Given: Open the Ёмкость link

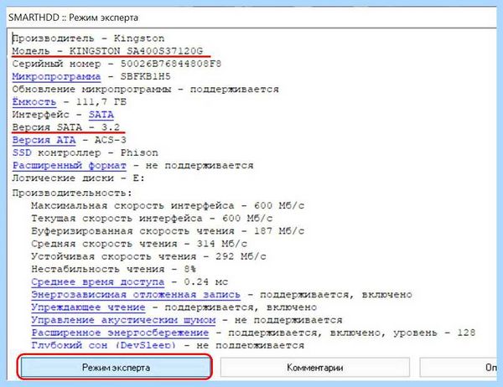Looking at the screenshot, I should click(34, 102).
